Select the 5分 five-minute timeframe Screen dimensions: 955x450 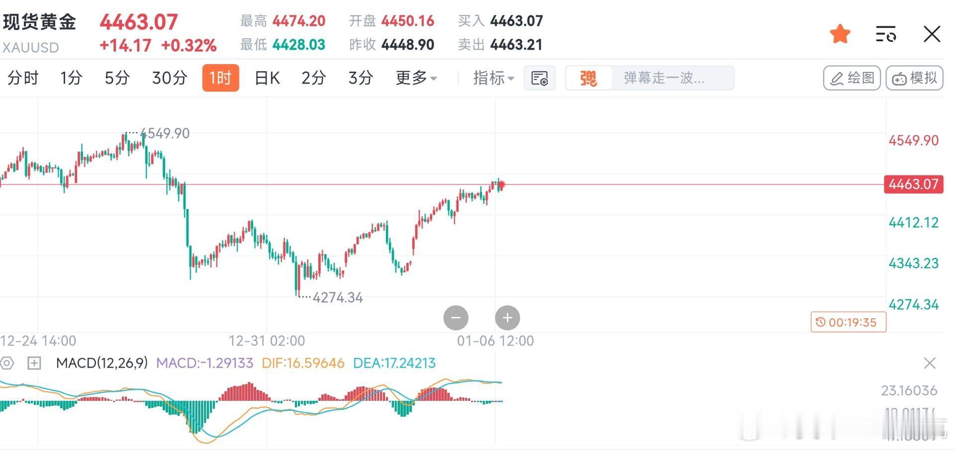point(116,78)
